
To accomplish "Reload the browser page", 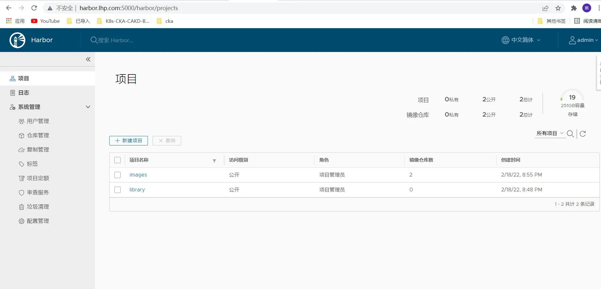I will tap(34, 8).
